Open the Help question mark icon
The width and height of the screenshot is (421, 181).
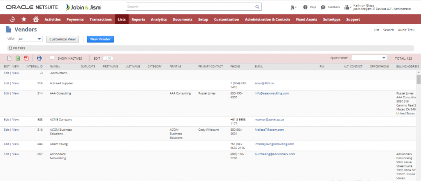(305, 7)
